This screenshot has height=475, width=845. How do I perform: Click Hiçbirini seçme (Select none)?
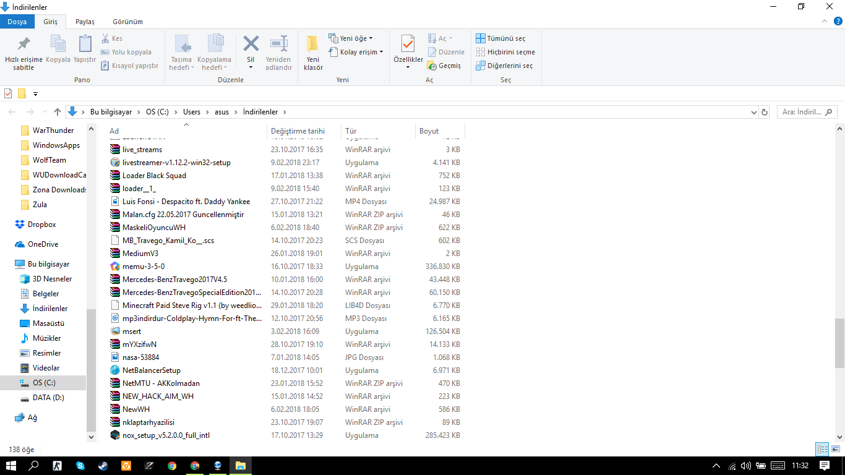coord(505,52)
